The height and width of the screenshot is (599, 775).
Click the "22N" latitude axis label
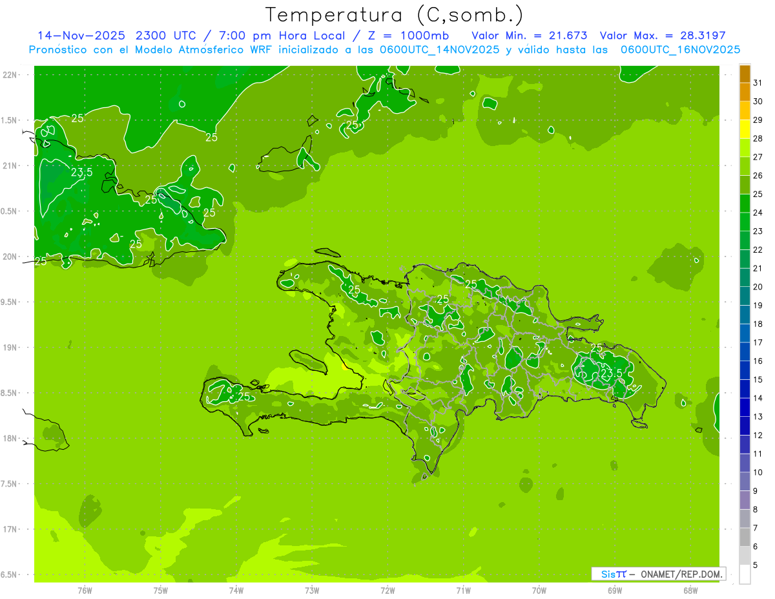tap(10, 74)
